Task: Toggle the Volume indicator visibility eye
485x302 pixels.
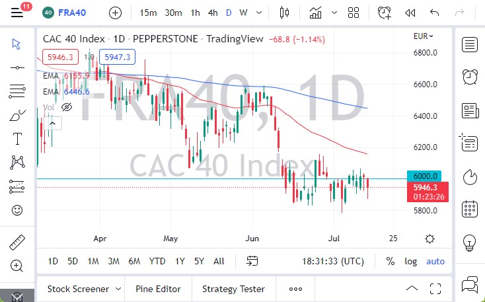Action: point(66,107)
